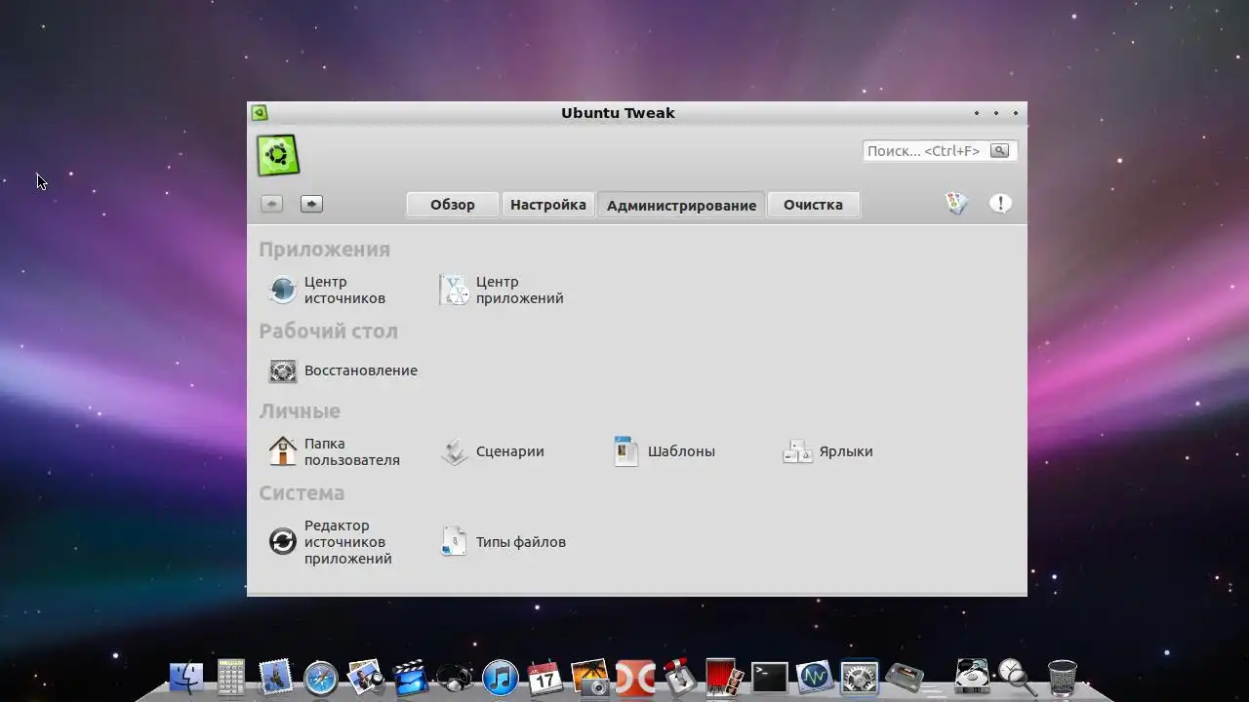Open the photo preview dock icon
This screenshot has height=702, width=1249.
point(366,677)
